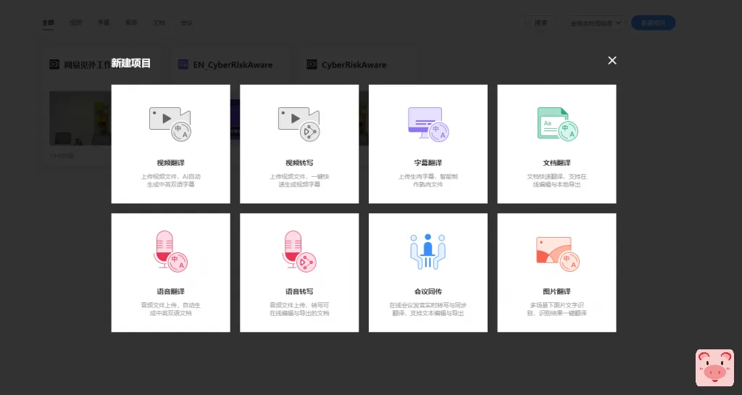742x395 pixels.
Task: Switch to the 音频 tab behind the dialog
Action: 131,22
